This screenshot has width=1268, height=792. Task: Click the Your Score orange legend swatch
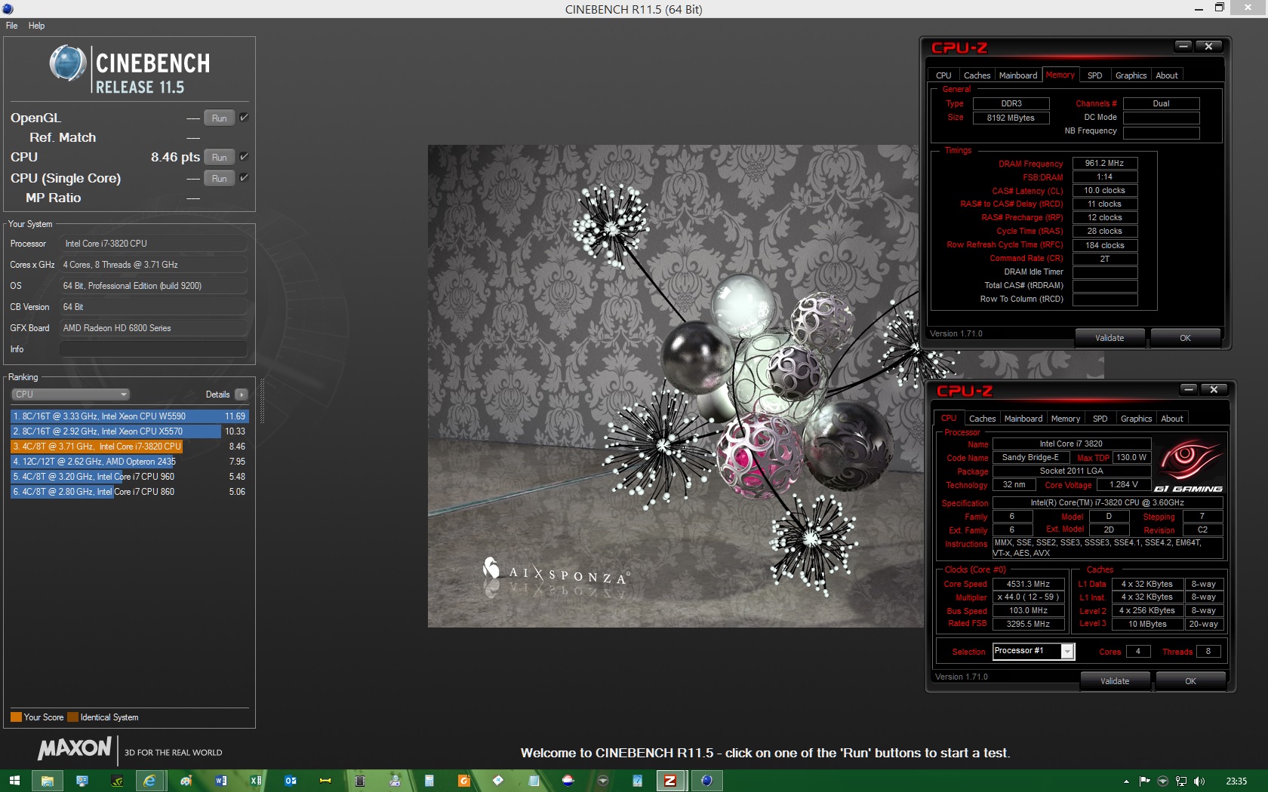(x=16, y=717)
